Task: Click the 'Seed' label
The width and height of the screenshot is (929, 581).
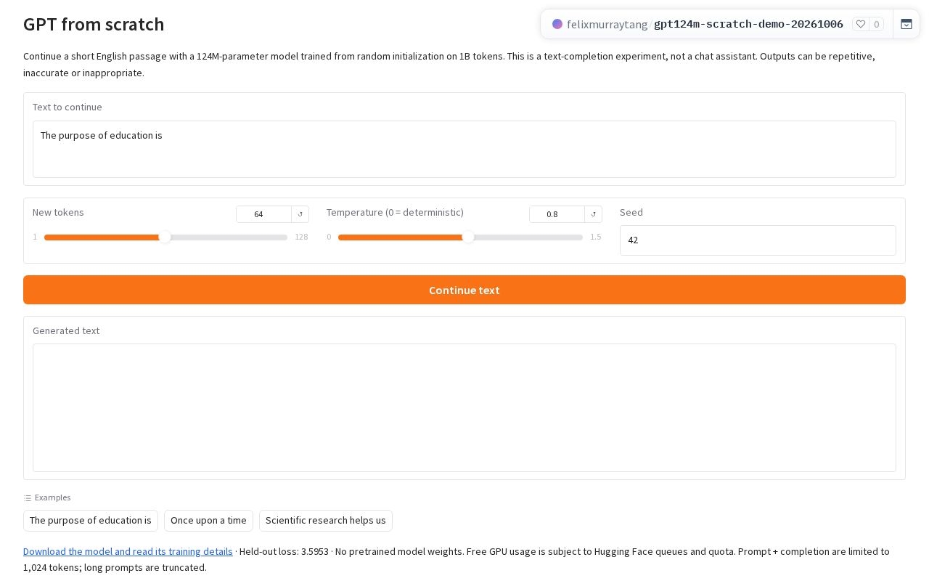Action: coord(631,212)
